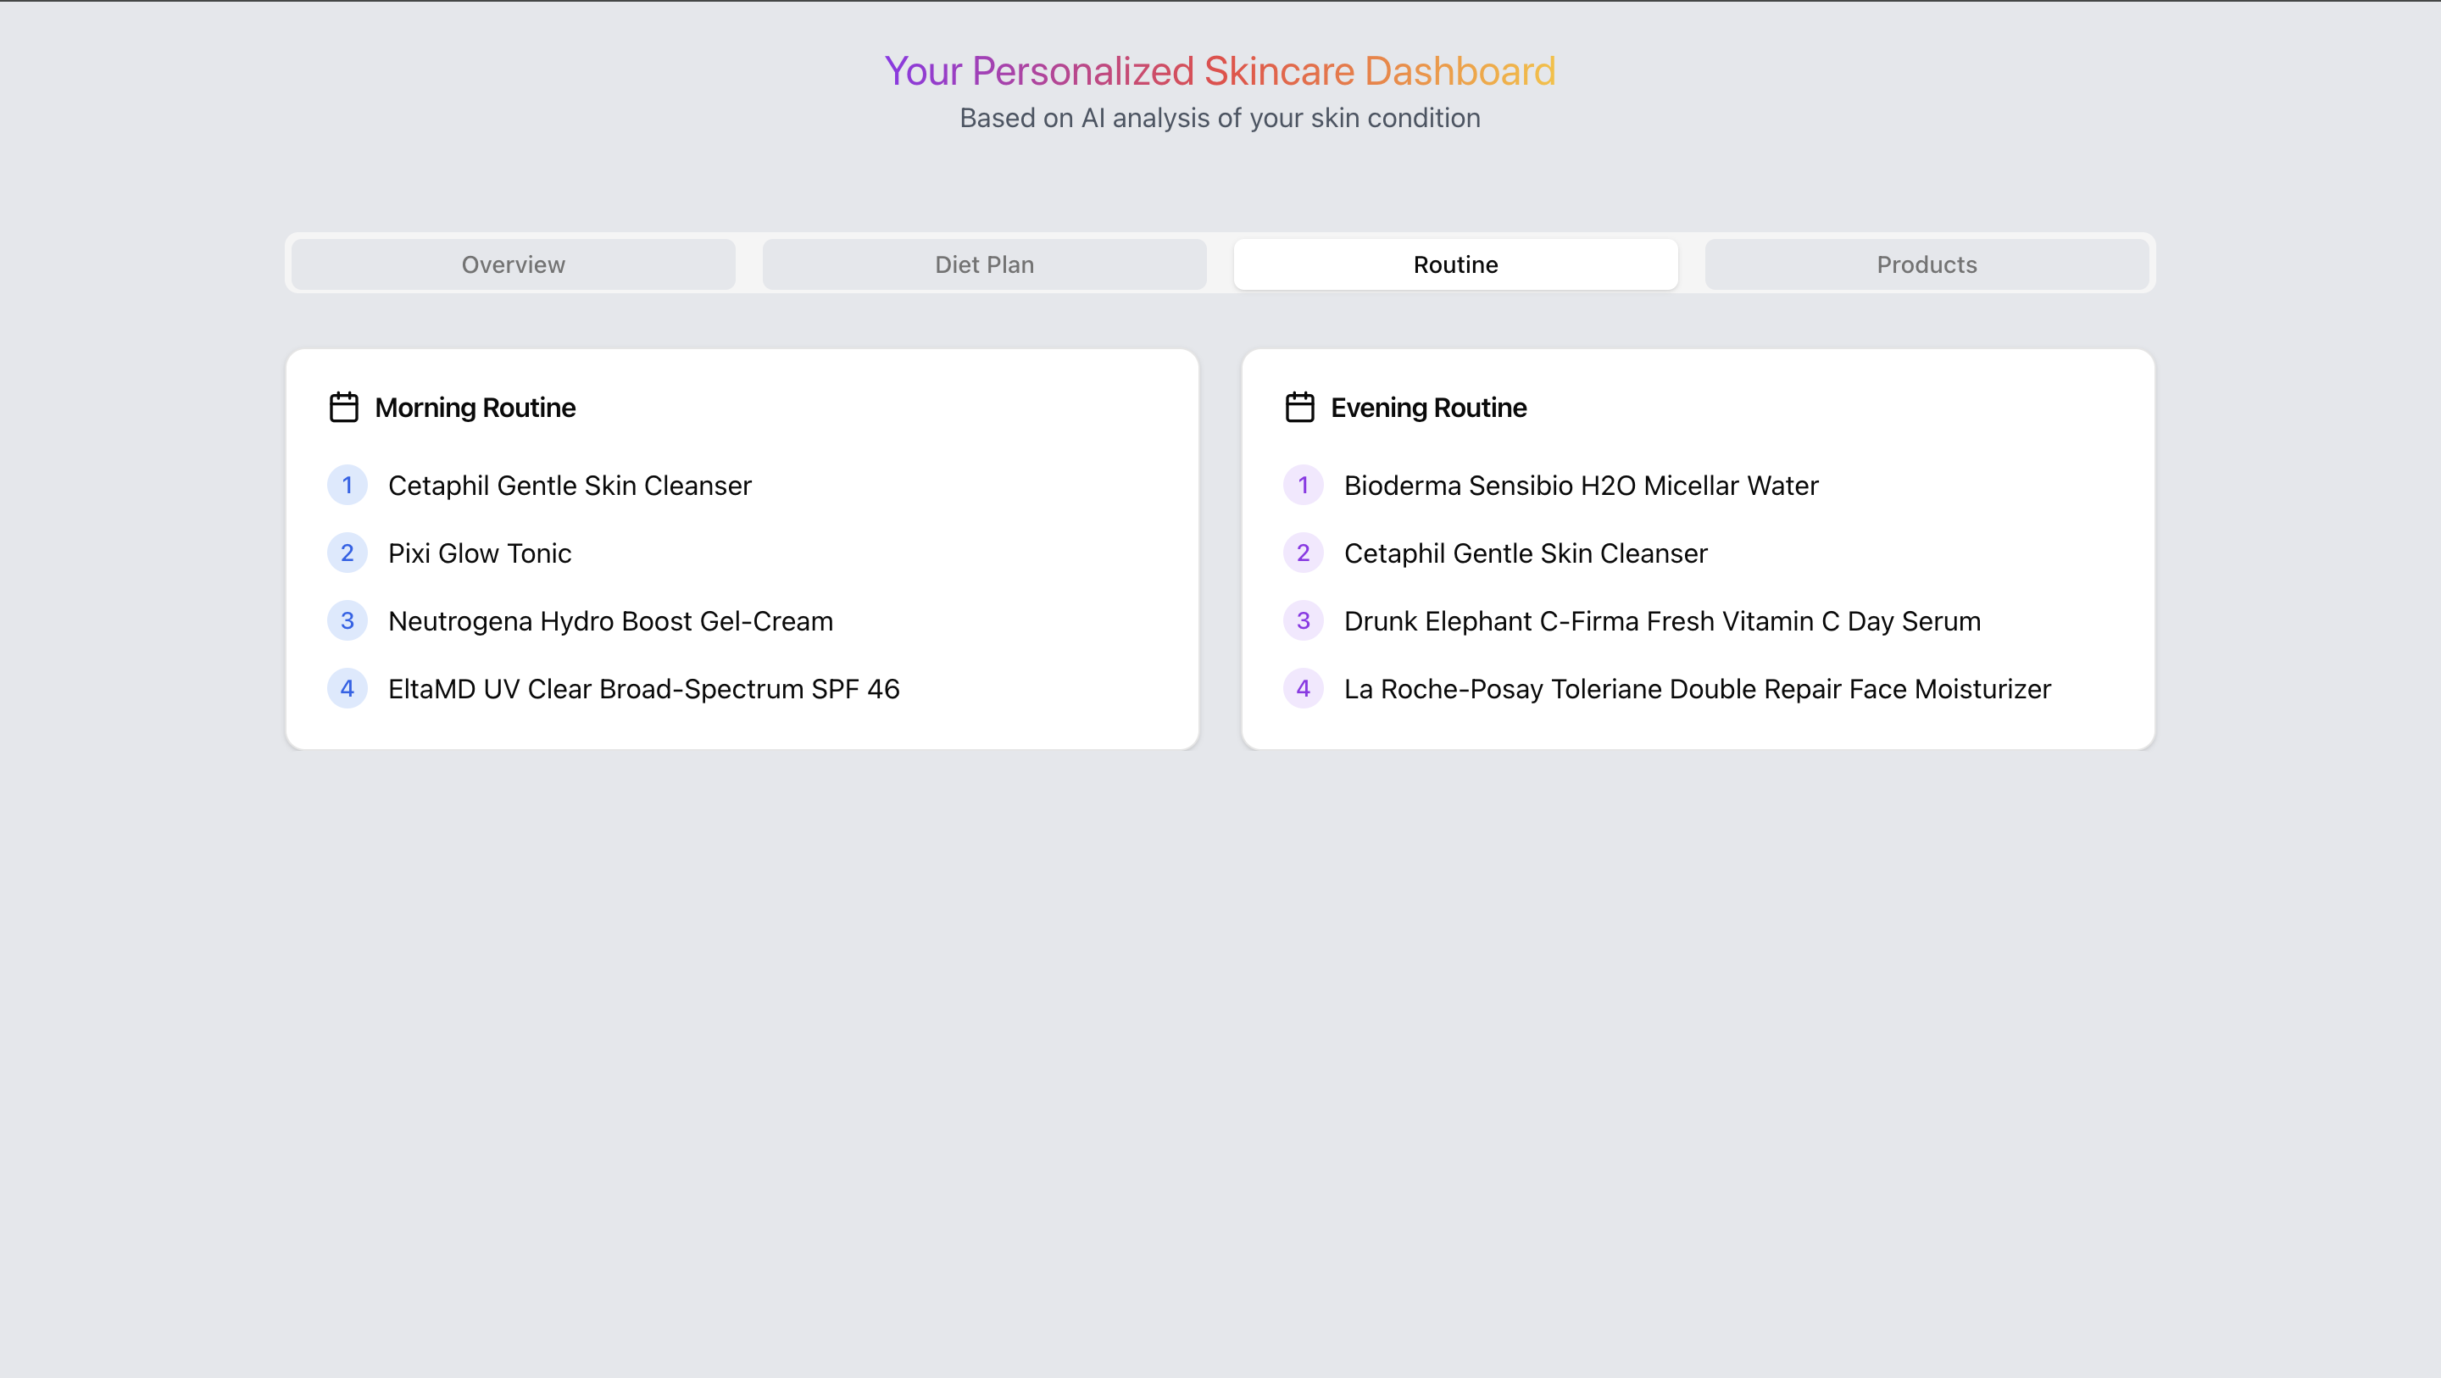Select Neutrogena Hydro Boost Gel-Cream item

[610, 620]
